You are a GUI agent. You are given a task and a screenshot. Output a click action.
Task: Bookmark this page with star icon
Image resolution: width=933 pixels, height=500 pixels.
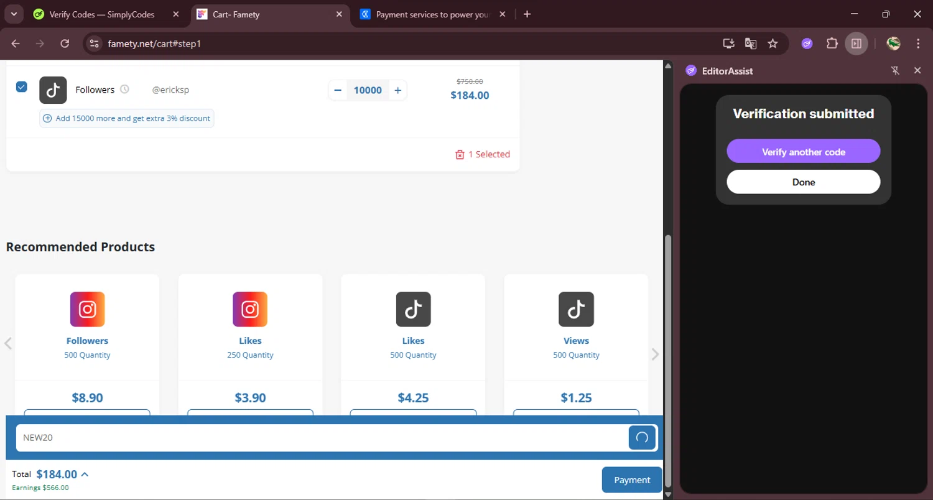pyautogui.click(x=773, y=44)
